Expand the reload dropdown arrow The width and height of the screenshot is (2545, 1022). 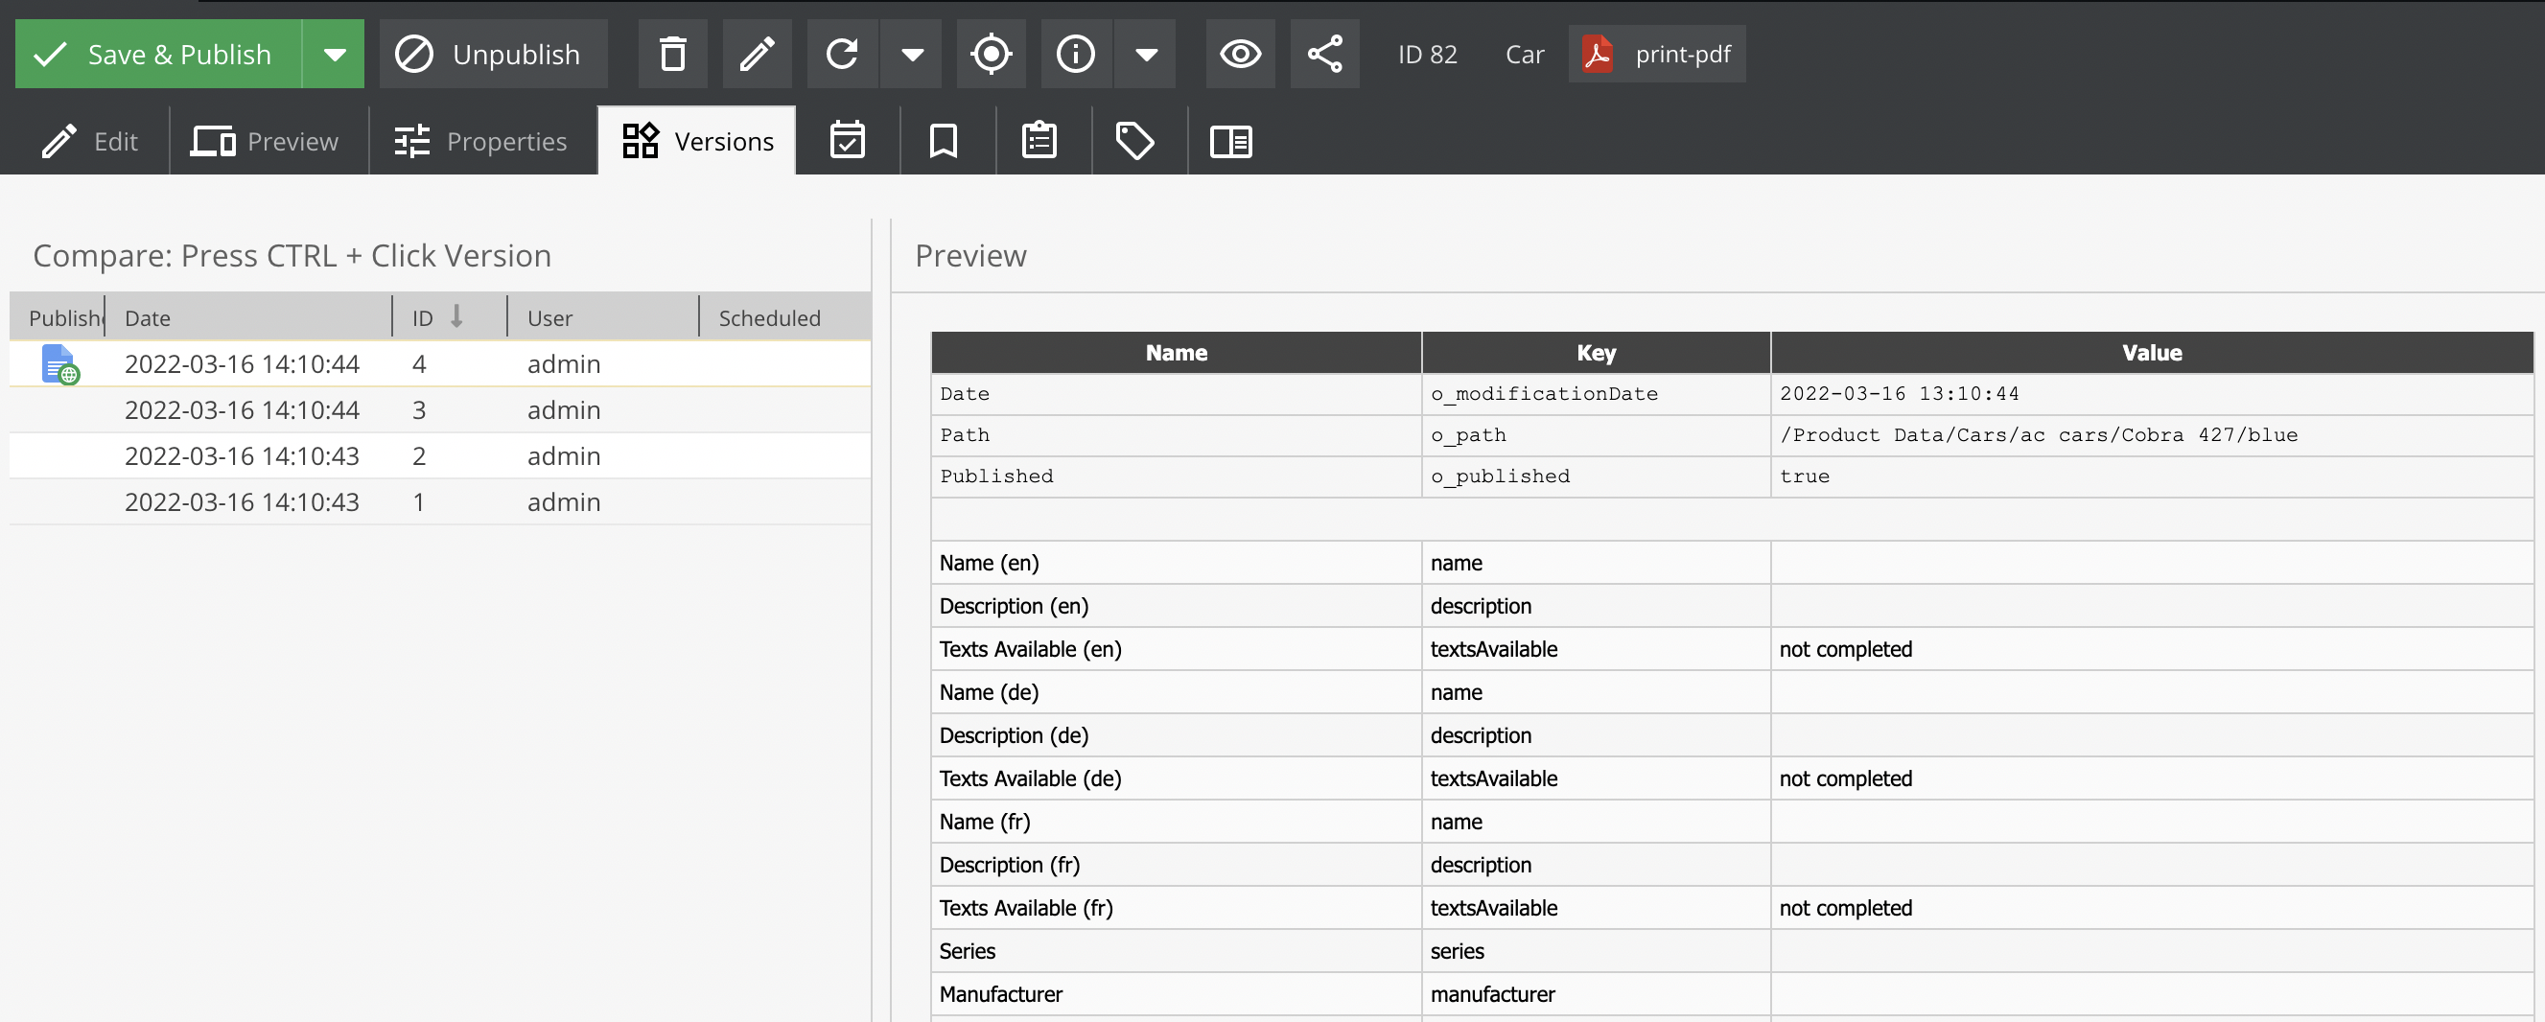(912, 55)
